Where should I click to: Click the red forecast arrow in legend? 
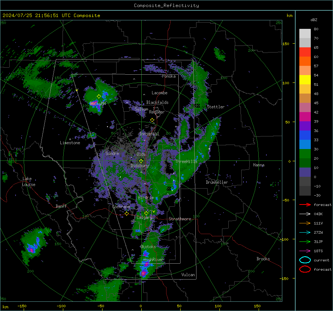tap(305, 204)
